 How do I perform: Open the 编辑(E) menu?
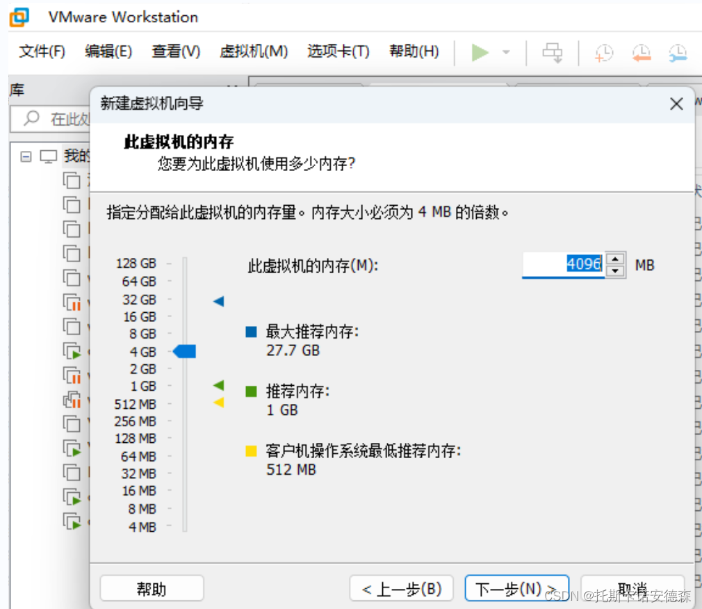pyautogui.click(x=108, y=51)
